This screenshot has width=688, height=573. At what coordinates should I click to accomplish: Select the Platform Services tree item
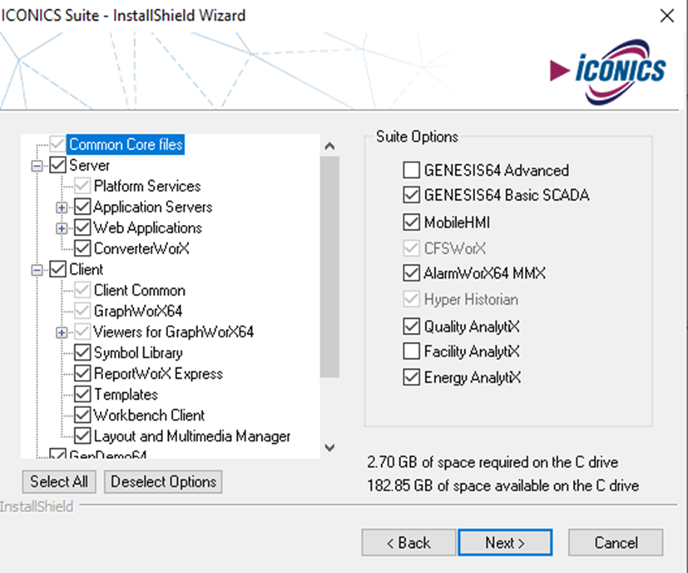[x=147, y=187]
